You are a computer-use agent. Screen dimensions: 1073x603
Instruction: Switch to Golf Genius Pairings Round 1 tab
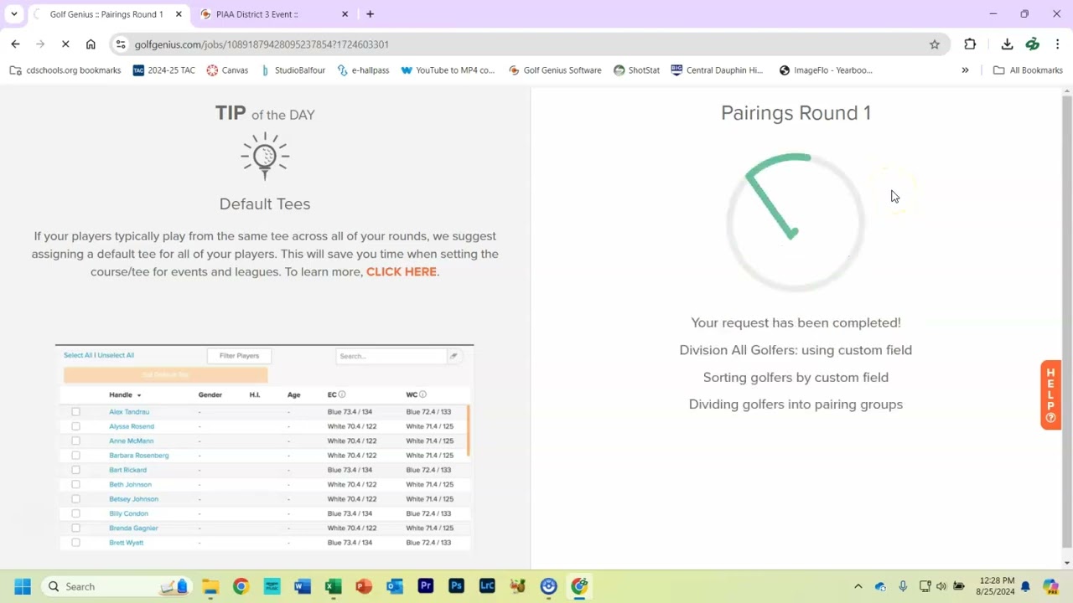105,14
